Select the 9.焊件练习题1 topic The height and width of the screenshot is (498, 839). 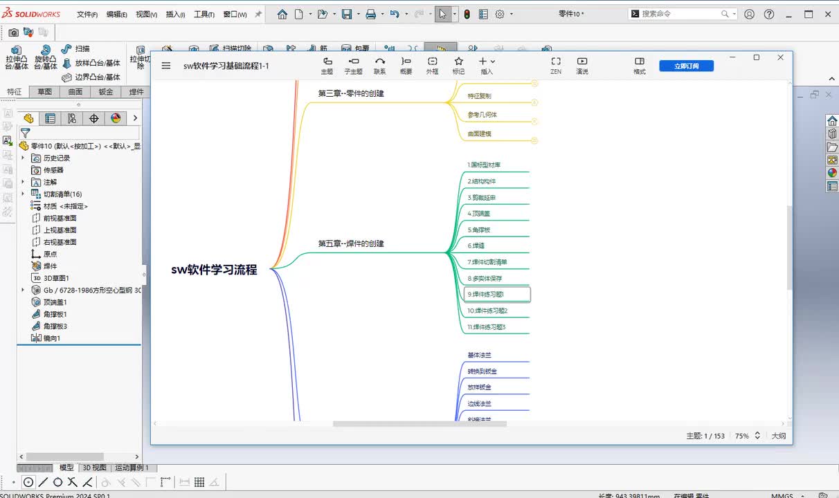(496, 294)
